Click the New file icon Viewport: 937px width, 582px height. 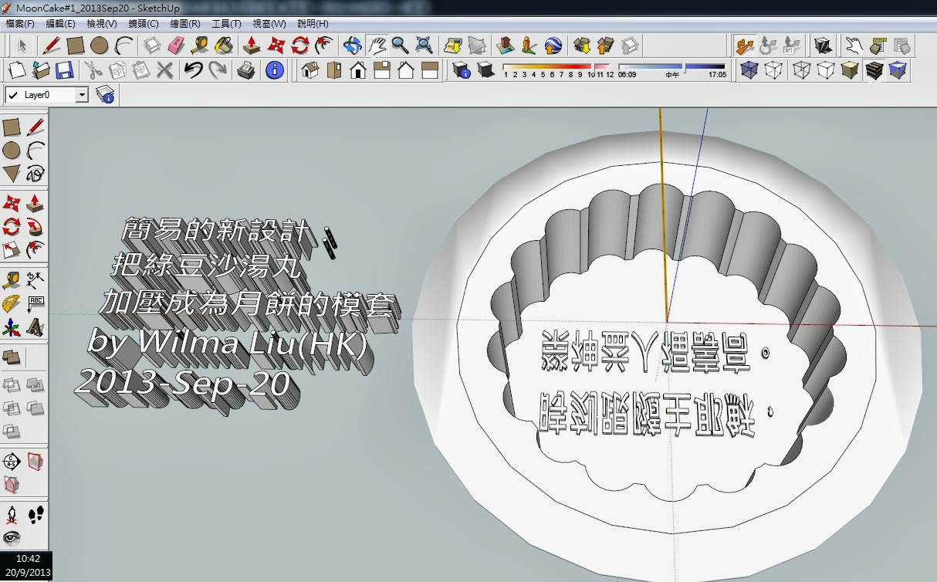[x=17, y=71]
